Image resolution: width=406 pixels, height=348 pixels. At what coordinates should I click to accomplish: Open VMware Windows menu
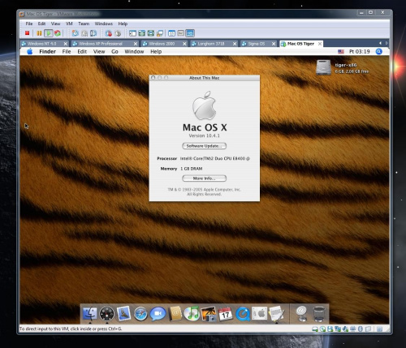tap(104, 24)
